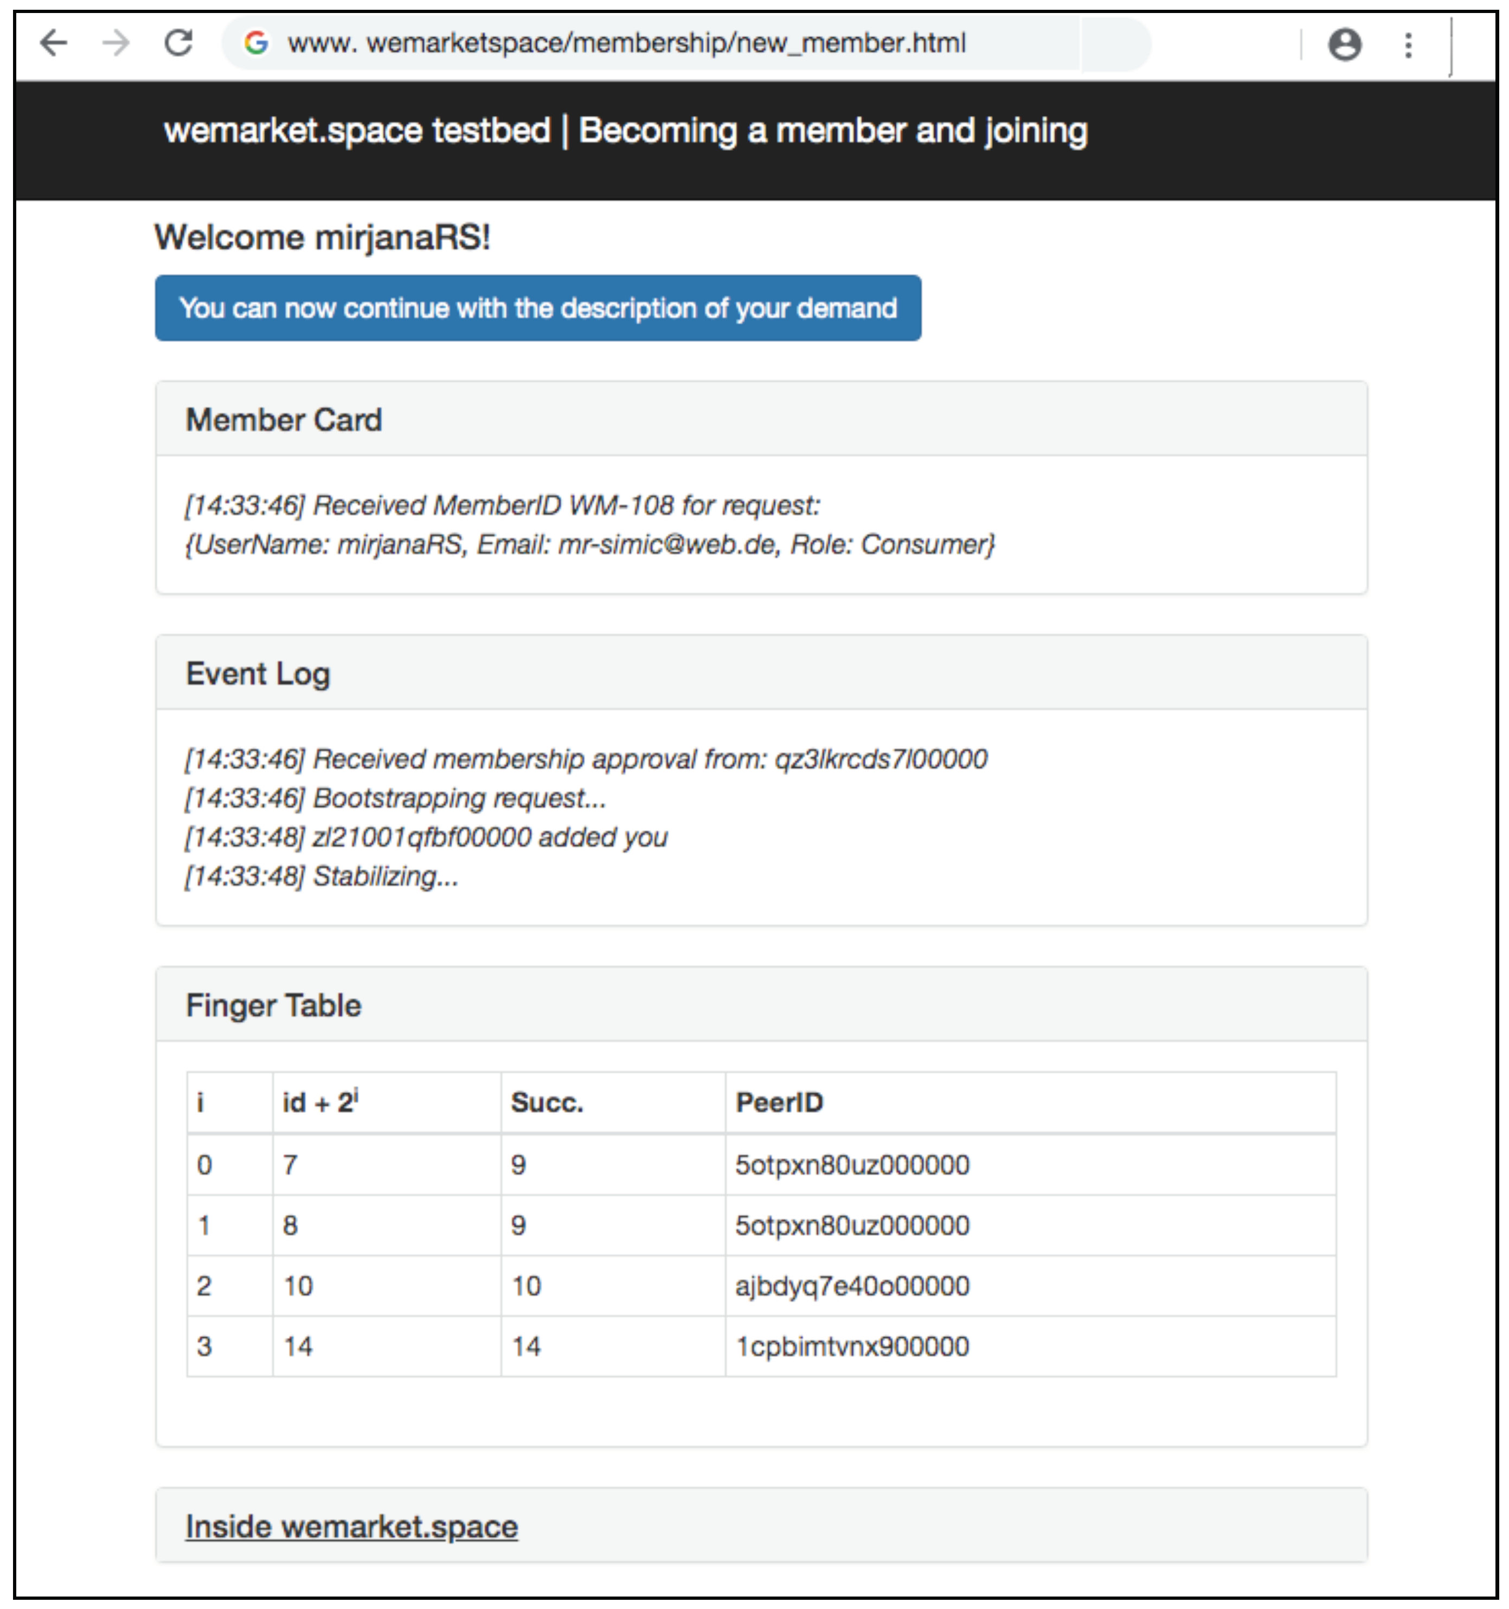Click the browser back arrow

53,43
